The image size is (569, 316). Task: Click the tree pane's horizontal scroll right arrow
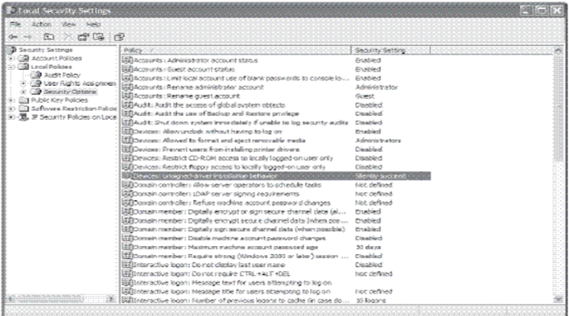111,299
